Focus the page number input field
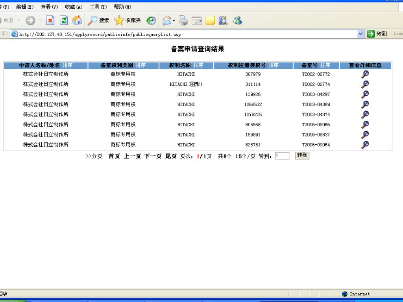The image size is (403, 302). click(x=282, y=156)
